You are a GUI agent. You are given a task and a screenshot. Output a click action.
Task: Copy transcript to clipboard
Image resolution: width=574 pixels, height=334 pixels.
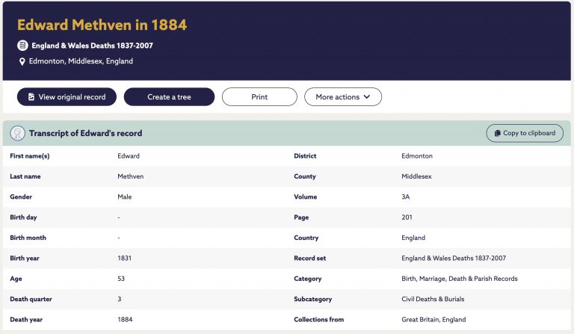[x=525, y=133]
